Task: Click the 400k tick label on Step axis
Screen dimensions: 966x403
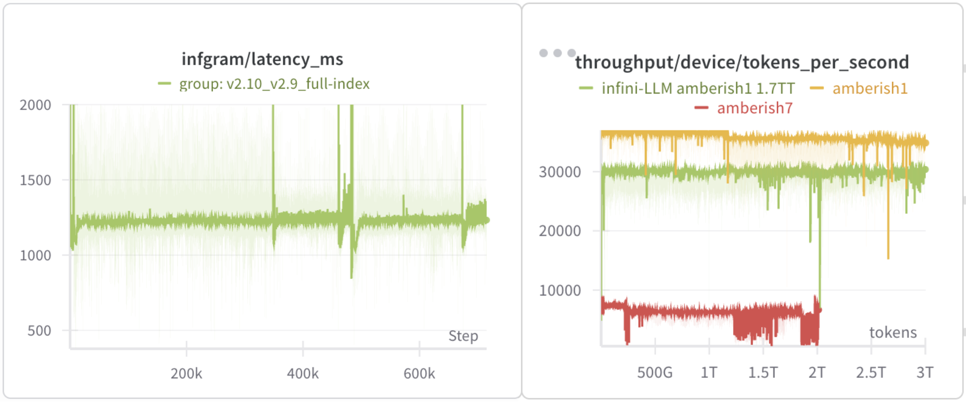Action: click(x=303, y=374)
